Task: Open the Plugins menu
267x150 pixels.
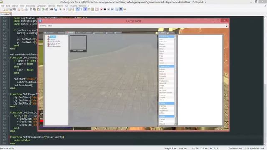Action: tap(73, 6)
